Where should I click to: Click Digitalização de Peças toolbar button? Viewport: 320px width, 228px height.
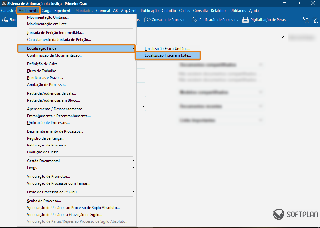pos(264,20)
